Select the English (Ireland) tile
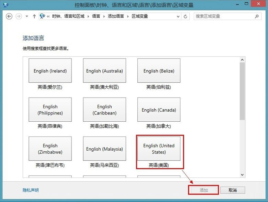This screenshot has width=268, height=202. coord(50,71)
